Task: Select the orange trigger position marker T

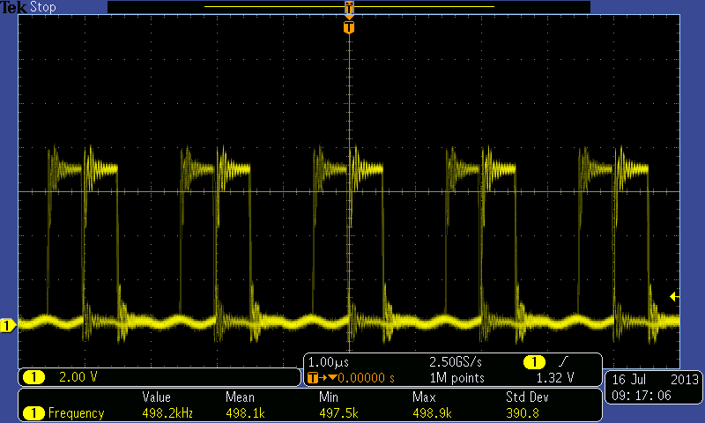Action: click(349, 27)
